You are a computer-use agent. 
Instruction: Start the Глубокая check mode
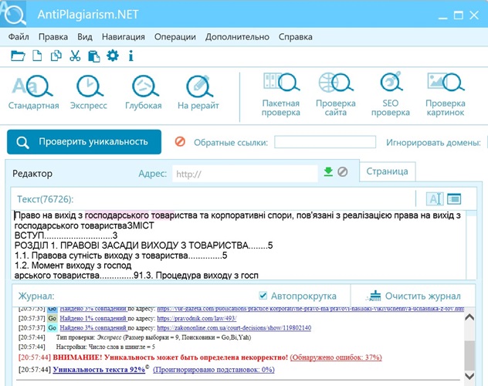pos(144,93)
